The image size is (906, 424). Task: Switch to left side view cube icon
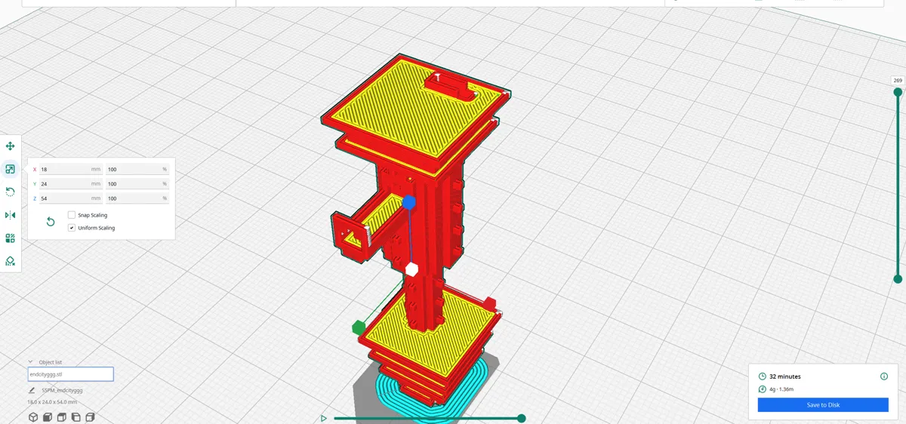click(x=76, y=417)
